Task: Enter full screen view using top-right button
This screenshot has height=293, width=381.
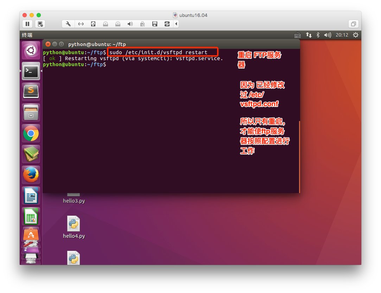Action: [353, 24]
